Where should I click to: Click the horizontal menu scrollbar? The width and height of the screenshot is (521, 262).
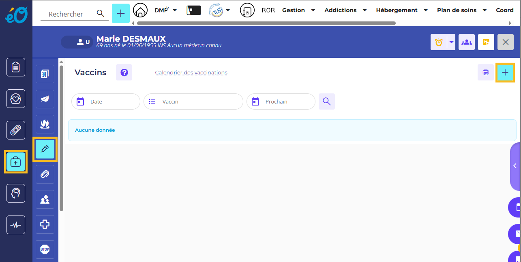266,23
